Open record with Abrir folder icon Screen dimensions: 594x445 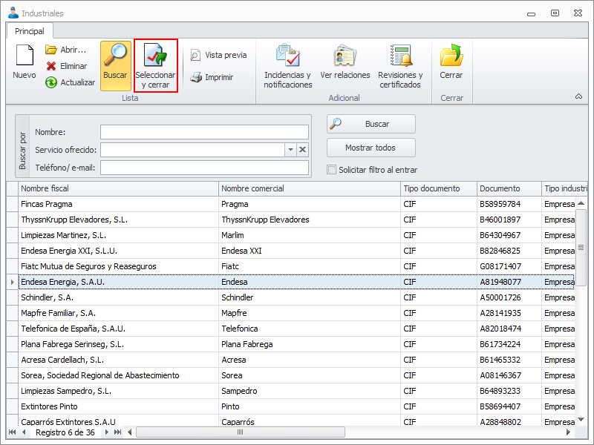(51, 50)
